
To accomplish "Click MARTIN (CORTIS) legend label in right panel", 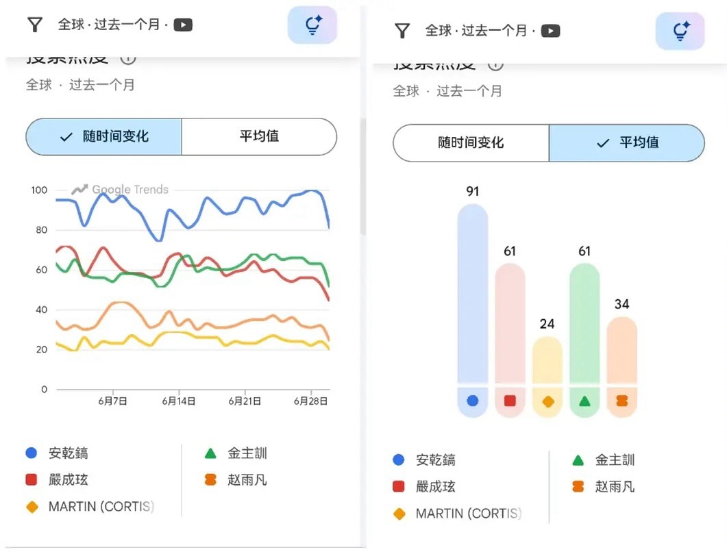I will click(468, 514).
